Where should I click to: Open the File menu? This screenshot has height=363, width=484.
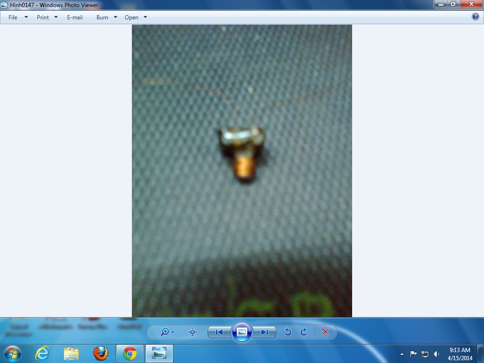point(13,17)
